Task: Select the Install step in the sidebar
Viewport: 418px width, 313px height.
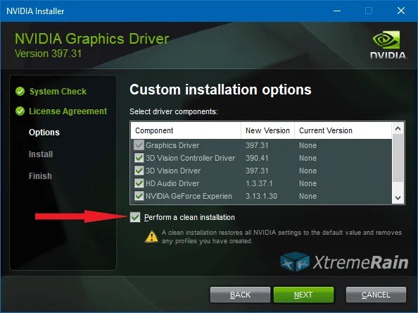Action: [x=41, y=154]
